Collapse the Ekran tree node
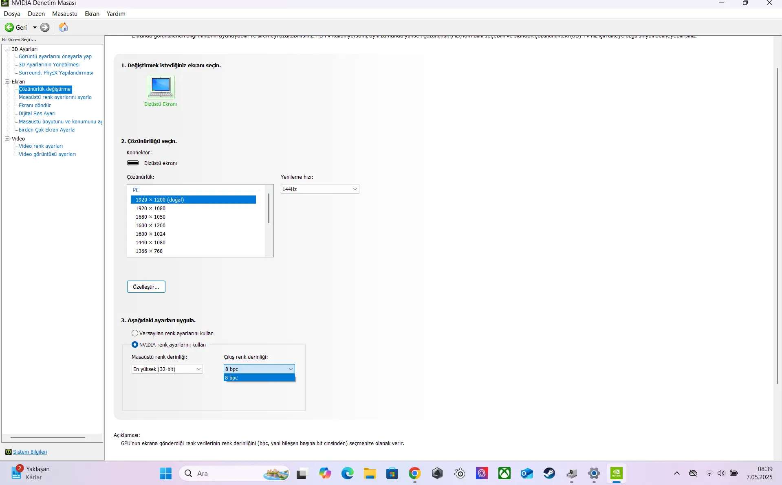This screenshot has width=782, height=485. (x=7, y=81)
